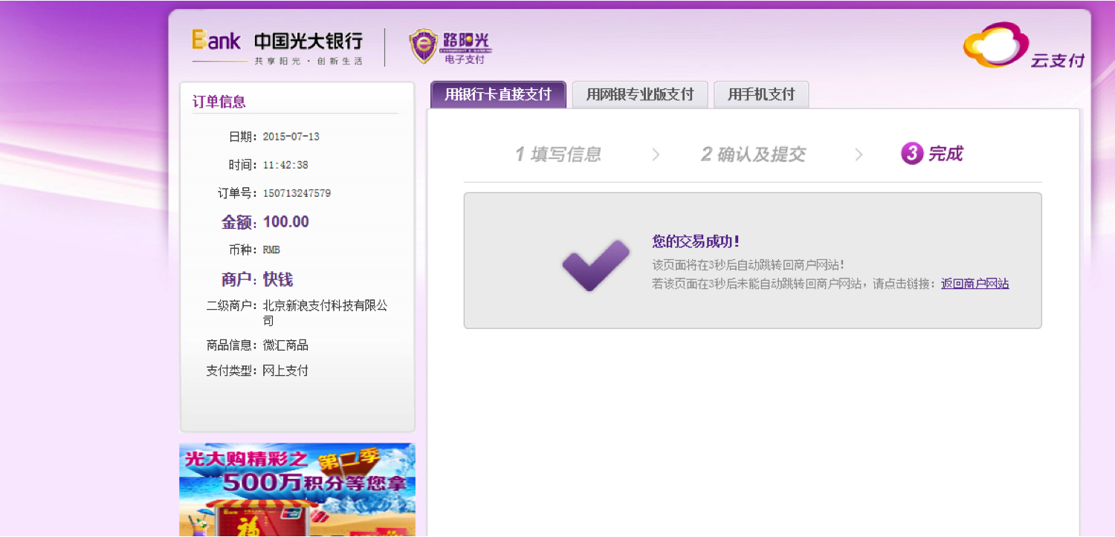Open the 用手机支付 tab
This screenshot has height=537, width=1115.
pyautogui.click(x=760, y=94)
